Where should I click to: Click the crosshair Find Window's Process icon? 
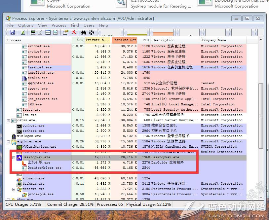[x=92, y=32]
